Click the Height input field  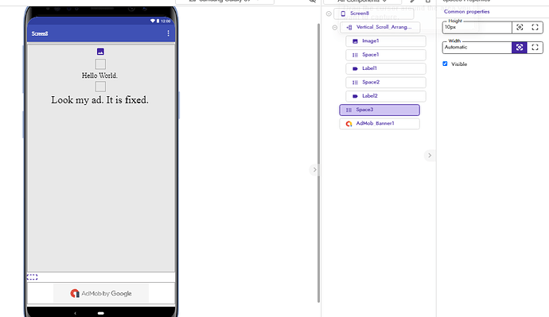click(477, 27)
